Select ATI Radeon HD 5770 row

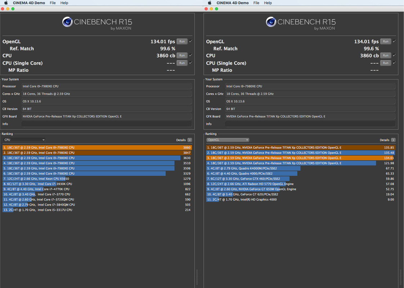pos(301,184)
